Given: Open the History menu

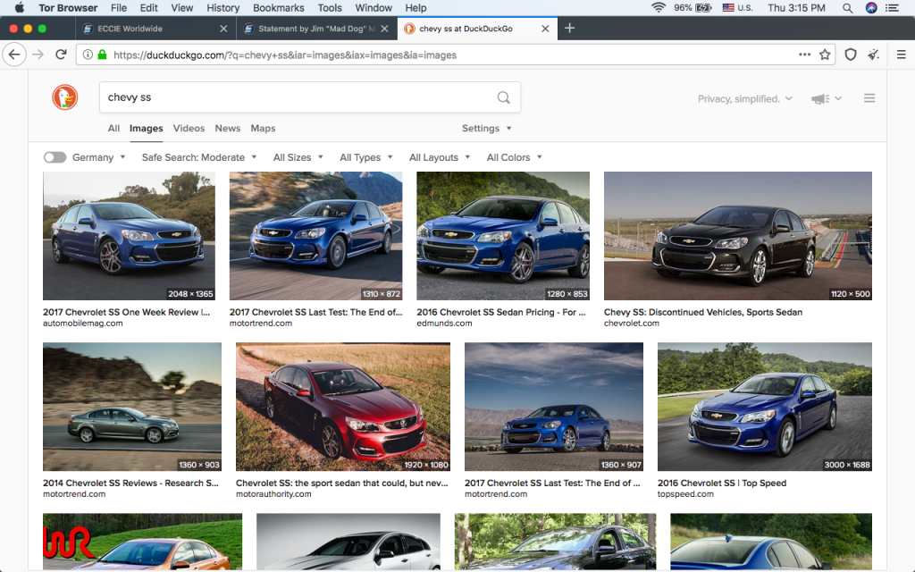Looking at the screenshot, I should (x=222, y=7).
